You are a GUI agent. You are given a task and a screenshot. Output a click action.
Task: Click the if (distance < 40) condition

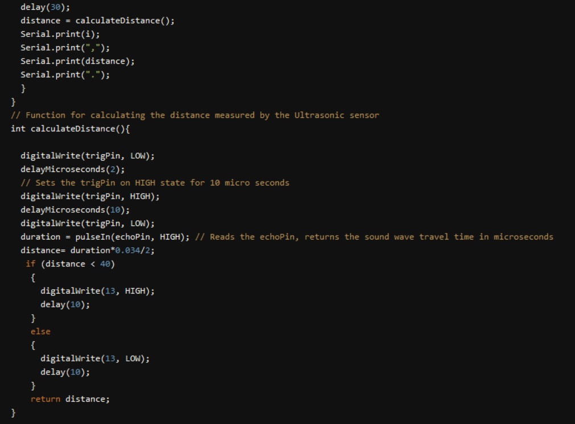click(x=70, y=264)
